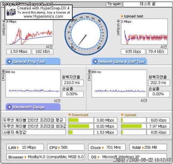Viewport: 173px width, 164px height.
Task: Click the Upload test orange bullet icon
Action: 122,16
